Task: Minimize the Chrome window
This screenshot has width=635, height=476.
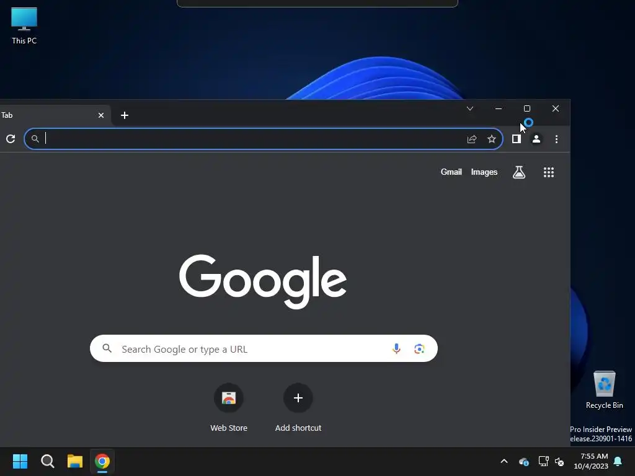Action: [499, 108]
